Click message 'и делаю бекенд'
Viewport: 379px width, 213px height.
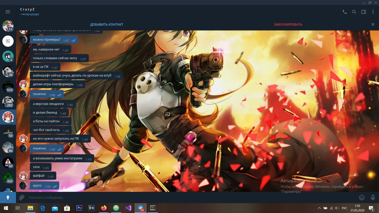tap(49, 113)
